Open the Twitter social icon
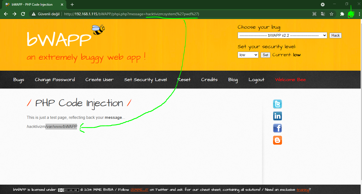The height and width of the screenshot is (194, 362). pos(278,104)
